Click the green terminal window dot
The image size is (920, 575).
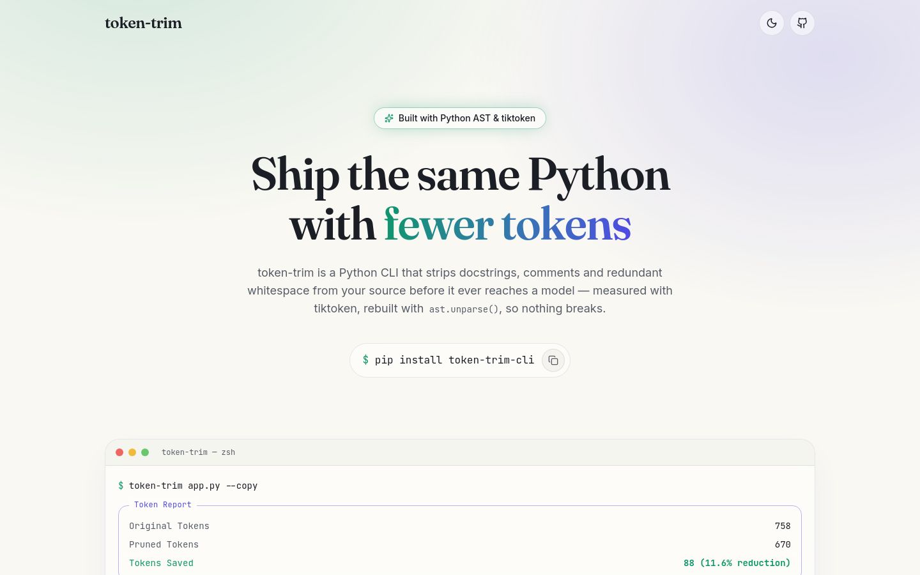point(145,452)
